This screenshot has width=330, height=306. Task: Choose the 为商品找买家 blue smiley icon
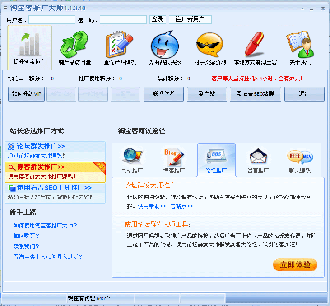(x=165, y=45)
